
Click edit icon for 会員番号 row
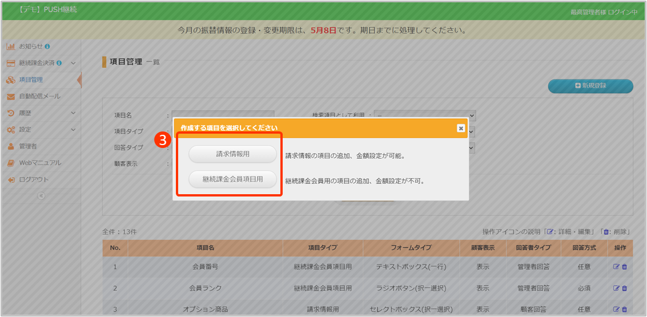pyautogui.click(x=616, y=266)
